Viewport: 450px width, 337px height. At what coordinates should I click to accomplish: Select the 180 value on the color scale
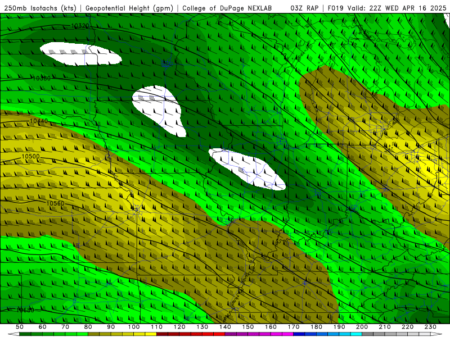[x=316, y=327]
